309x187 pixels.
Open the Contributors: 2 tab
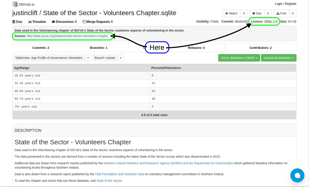pyautogui.click(x=260, y=48)
